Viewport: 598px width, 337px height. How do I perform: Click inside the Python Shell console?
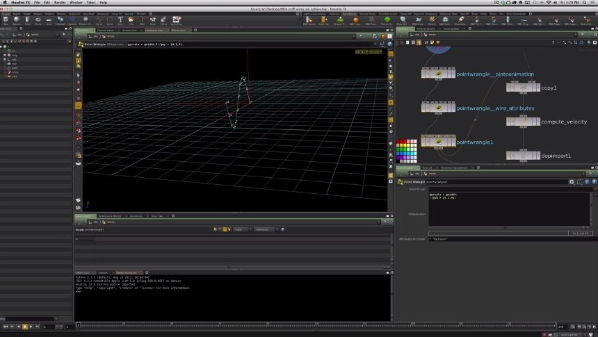click(x=229, y=299)
